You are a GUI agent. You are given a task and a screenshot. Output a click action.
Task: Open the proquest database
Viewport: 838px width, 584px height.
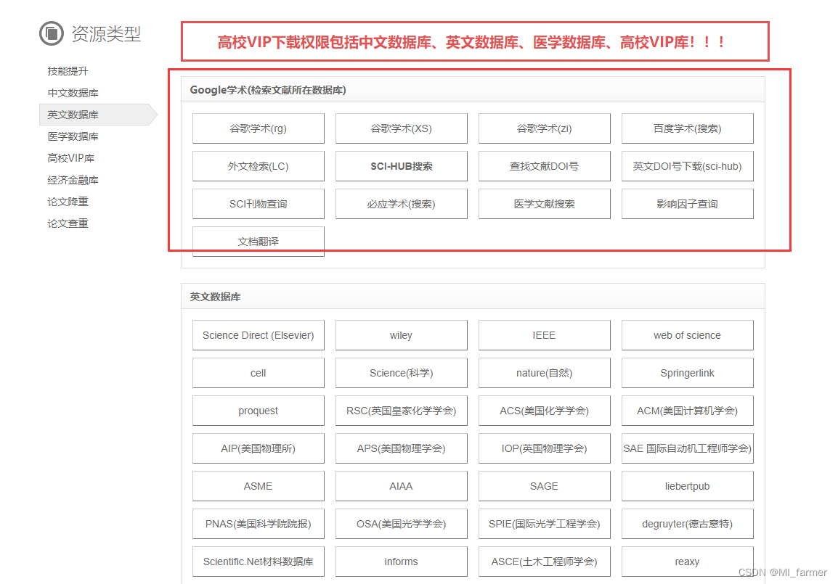[x=258, y=411]
